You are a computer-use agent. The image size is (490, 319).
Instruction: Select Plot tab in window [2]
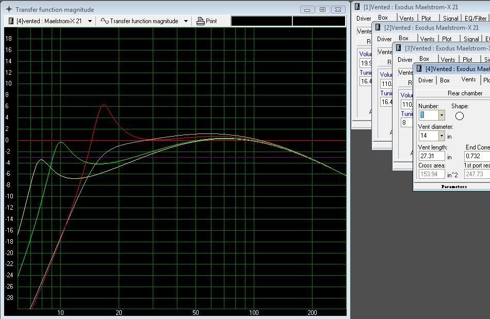point(447,39)
